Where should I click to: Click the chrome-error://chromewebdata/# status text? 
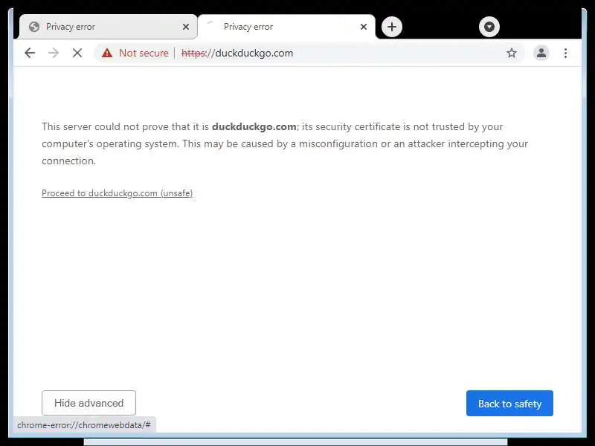click(x=84, y=425)
